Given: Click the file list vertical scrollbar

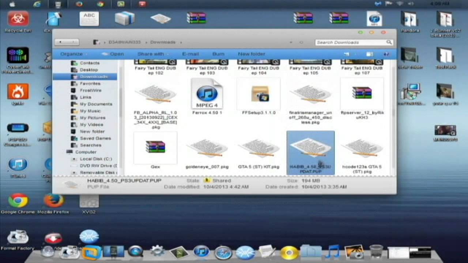Looking at the screenshot, I should point(394,117).
